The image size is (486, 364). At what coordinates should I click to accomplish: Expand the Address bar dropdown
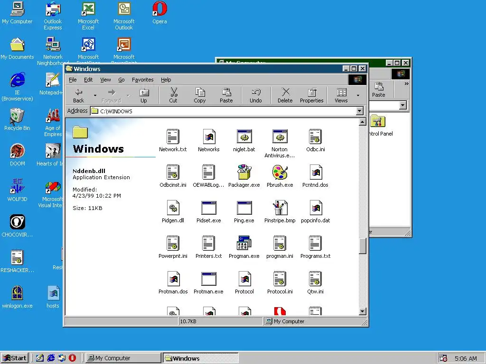tap(360, 111)
